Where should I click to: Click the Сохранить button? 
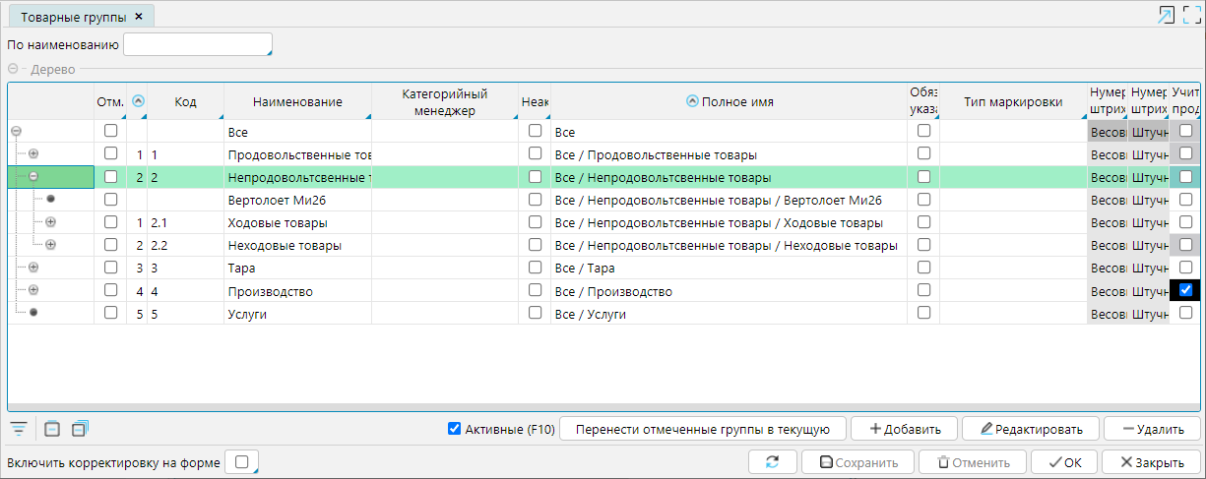tap(857, 462)
